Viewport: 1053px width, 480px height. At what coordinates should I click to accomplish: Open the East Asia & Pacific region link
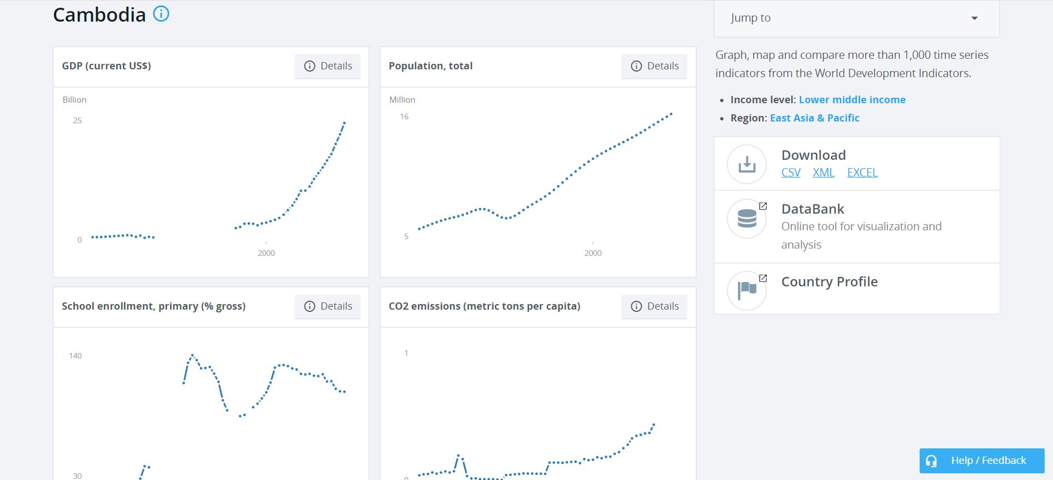pyautogui.click(x=815, y=118)
